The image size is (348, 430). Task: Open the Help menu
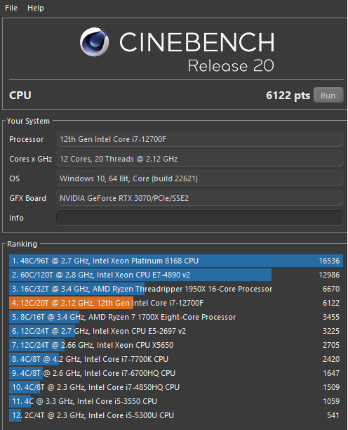click(x=36, y=8)
